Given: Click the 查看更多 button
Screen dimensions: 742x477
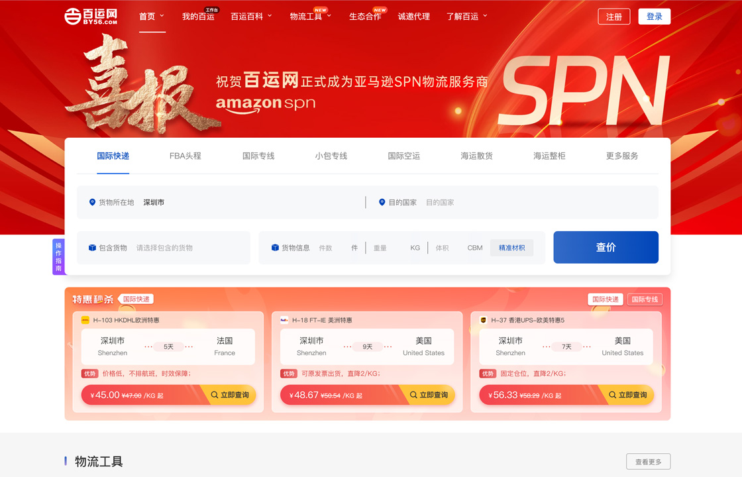Looking at the screenshot, I should click(649, 461).
